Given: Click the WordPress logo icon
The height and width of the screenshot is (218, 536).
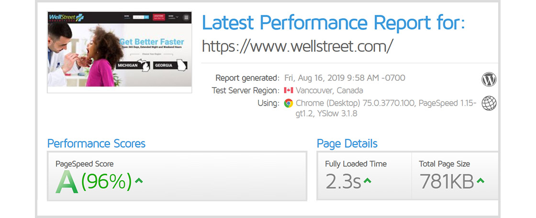Looking at the screenshot, I should click(x=489, y=79).
